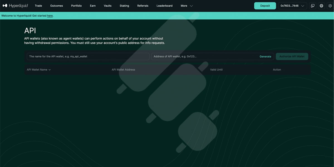The height and width of the screenshot is (167, 334).
Task: Expand the More menu chevron
Action: coord(191,6)
